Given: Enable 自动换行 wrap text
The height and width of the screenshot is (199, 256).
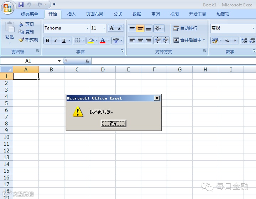Looking at the screenshot, I should (185, 28).
